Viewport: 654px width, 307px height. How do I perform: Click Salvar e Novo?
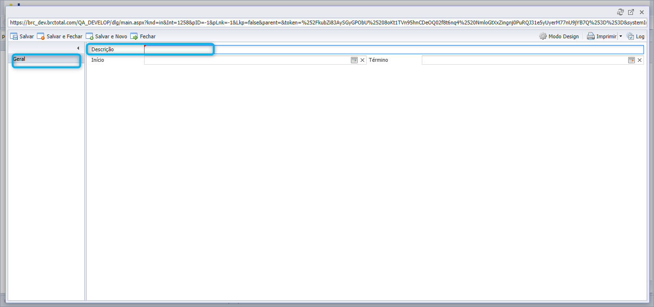click(106, 36)
